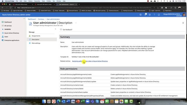Open Brave browser from dock
This screenshot has height=105, width=187.
point(54,101)
